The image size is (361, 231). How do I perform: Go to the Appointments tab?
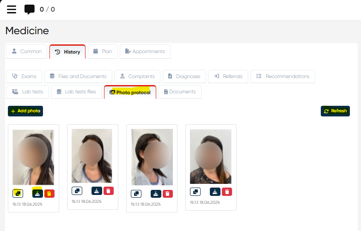(x=145, y=52)
